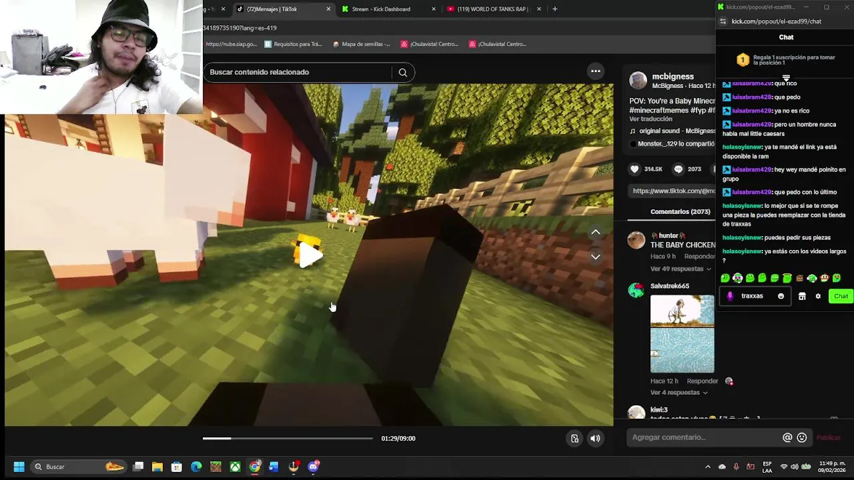854x480 pixels.
Task: Open Minecraft icon in taskbar
Action: tap(216, 467)
